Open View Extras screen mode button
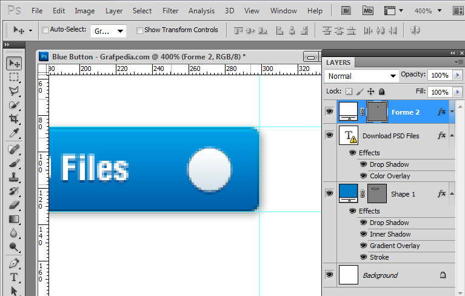The image size is (465, 296). (x=393, y=11)
